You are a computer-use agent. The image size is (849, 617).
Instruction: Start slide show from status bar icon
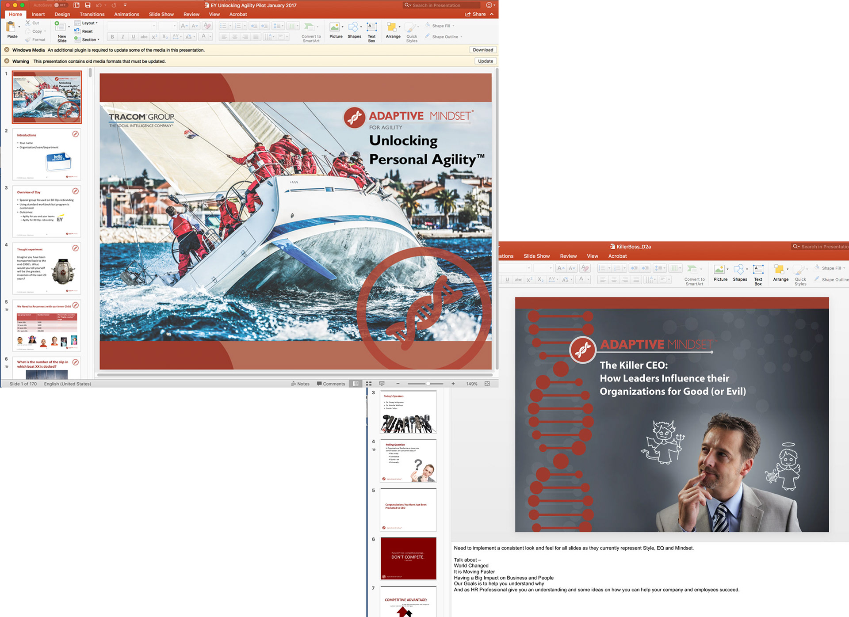point(382,384)
